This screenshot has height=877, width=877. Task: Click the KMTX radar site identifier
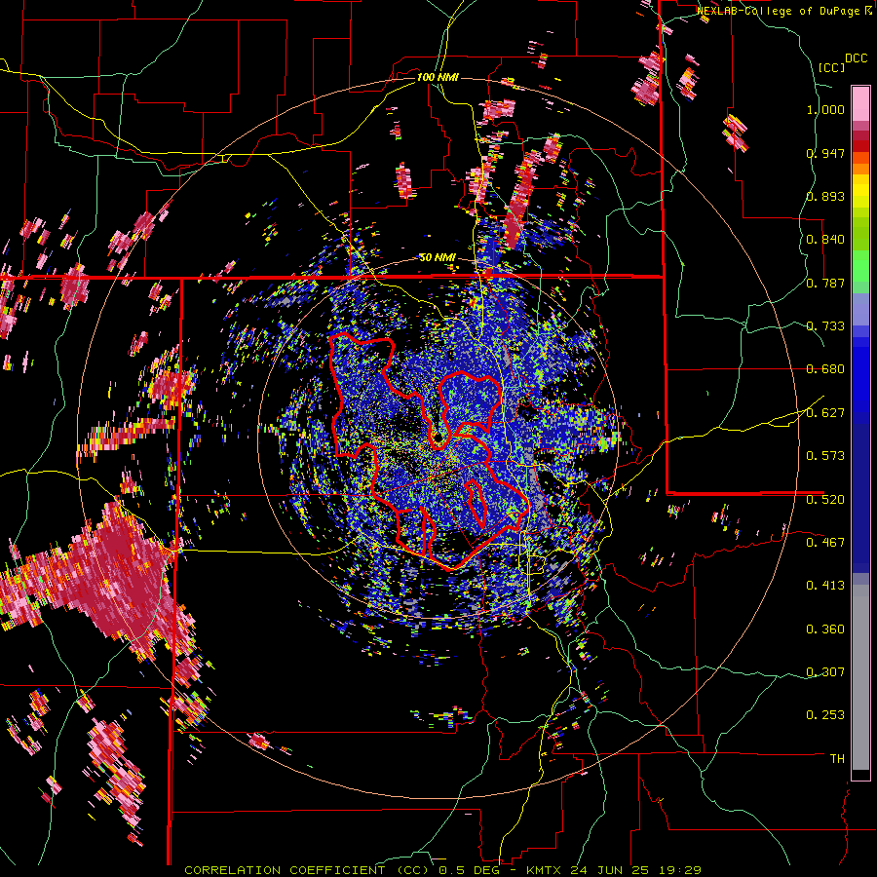[x=546, y=870]
